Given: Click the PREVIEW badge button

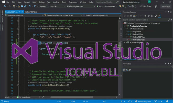Looking at the screenshot, I should [x=166, y=7].
